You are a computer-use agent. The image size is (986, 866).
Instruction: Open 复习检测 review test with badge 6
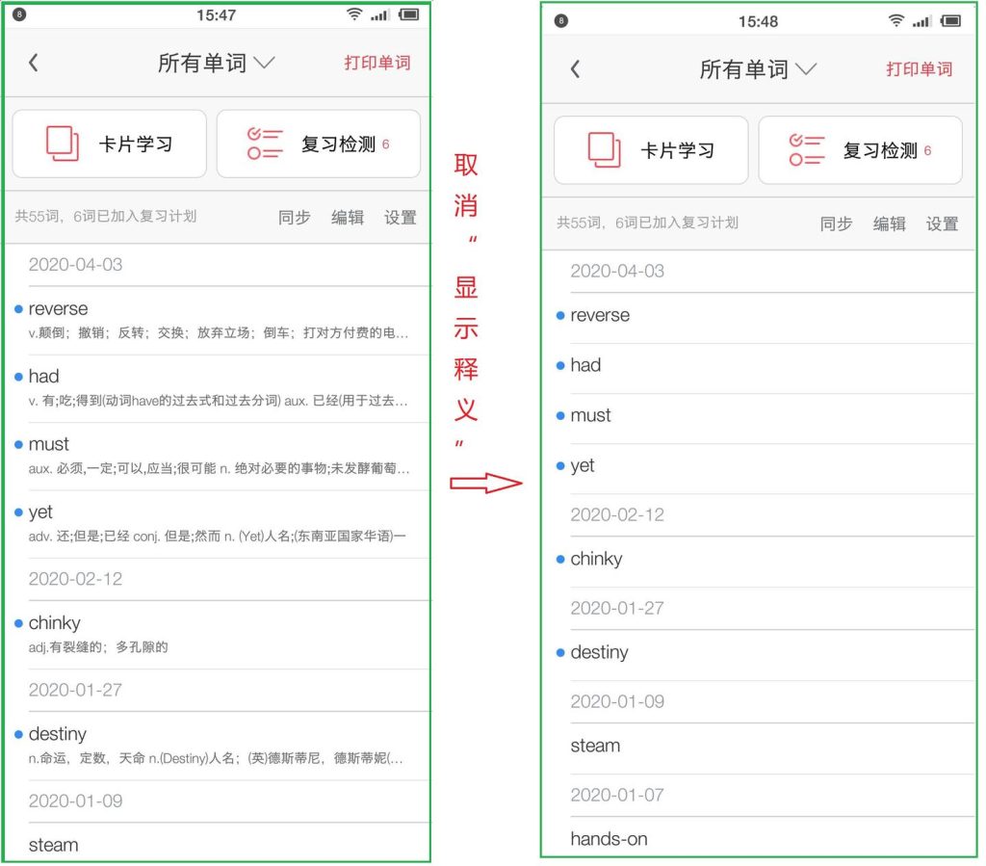318,143
